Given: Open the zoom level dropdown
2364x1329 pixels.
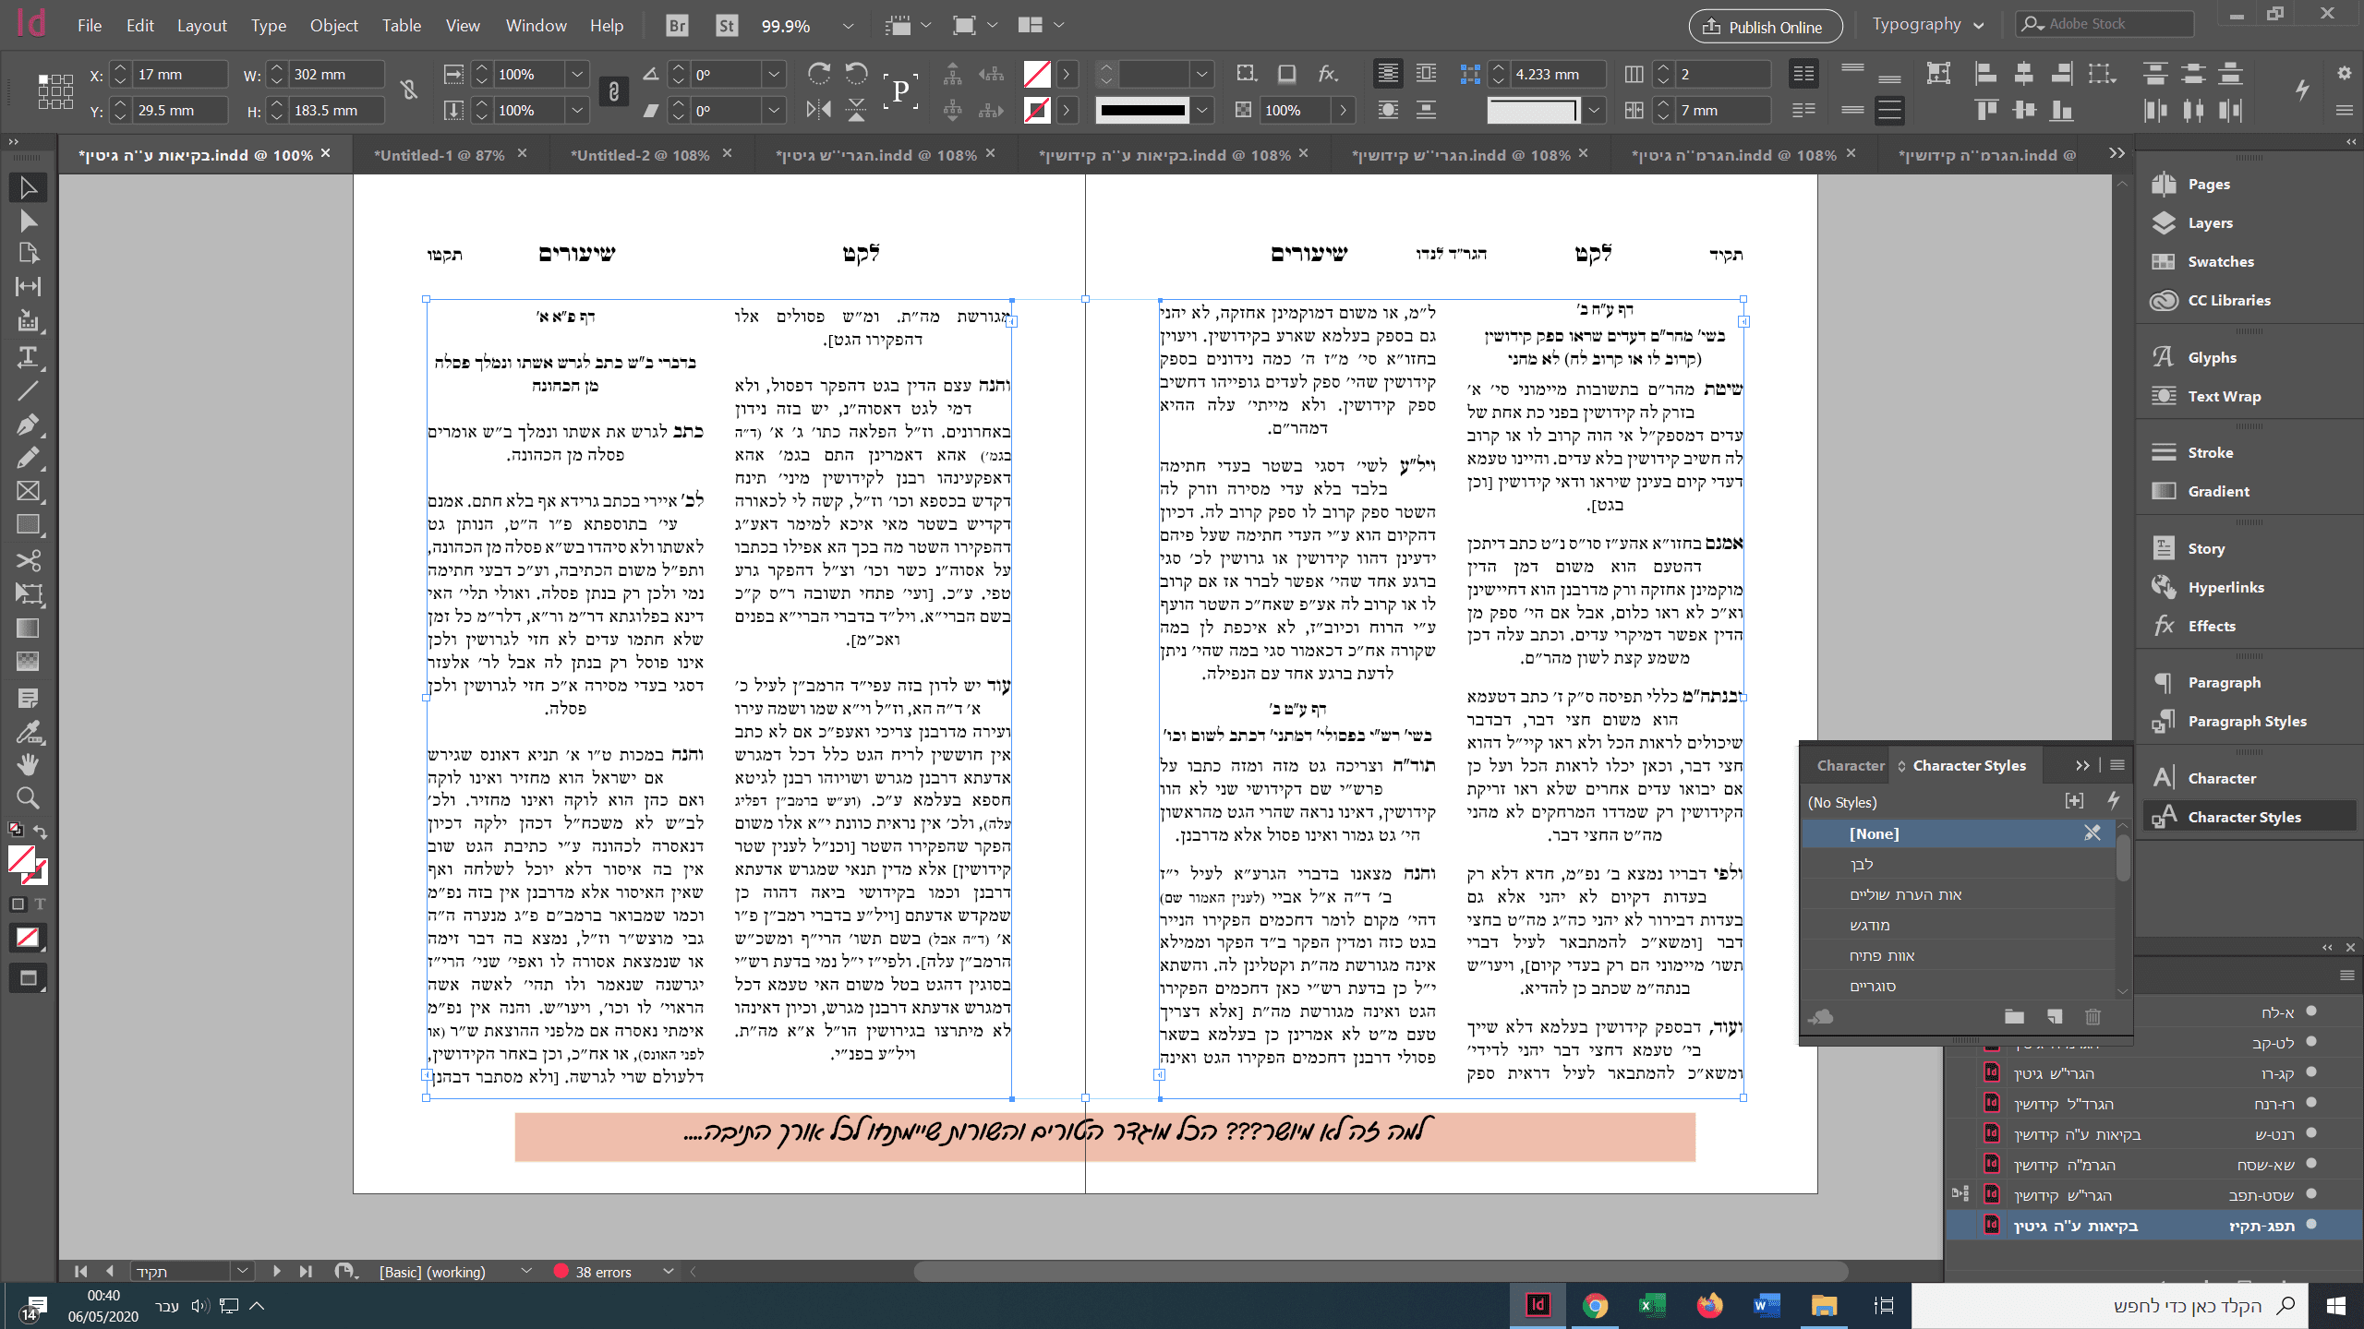Looking at the screenshot, I should click(x=848, y=26).
